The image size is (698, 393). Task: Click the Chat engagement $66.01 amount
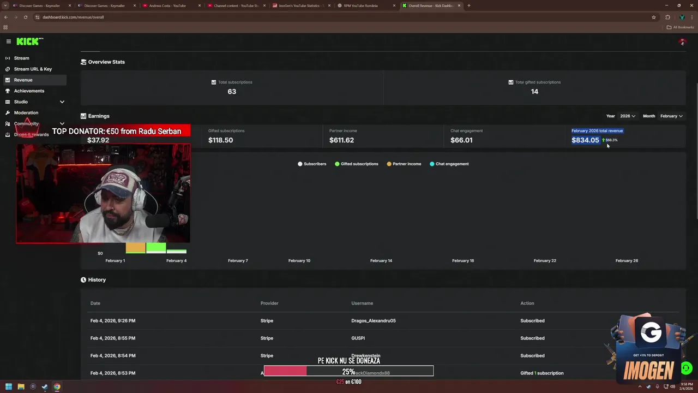pos(461,140)
